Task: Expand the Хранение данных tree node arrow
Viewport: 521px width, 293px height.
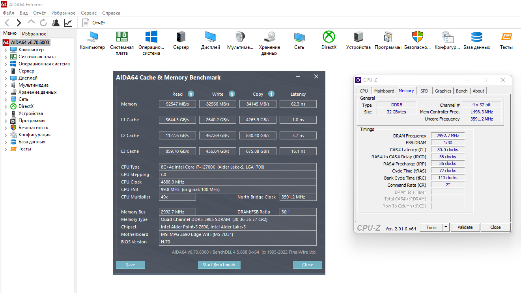Action: click(6, 92)
